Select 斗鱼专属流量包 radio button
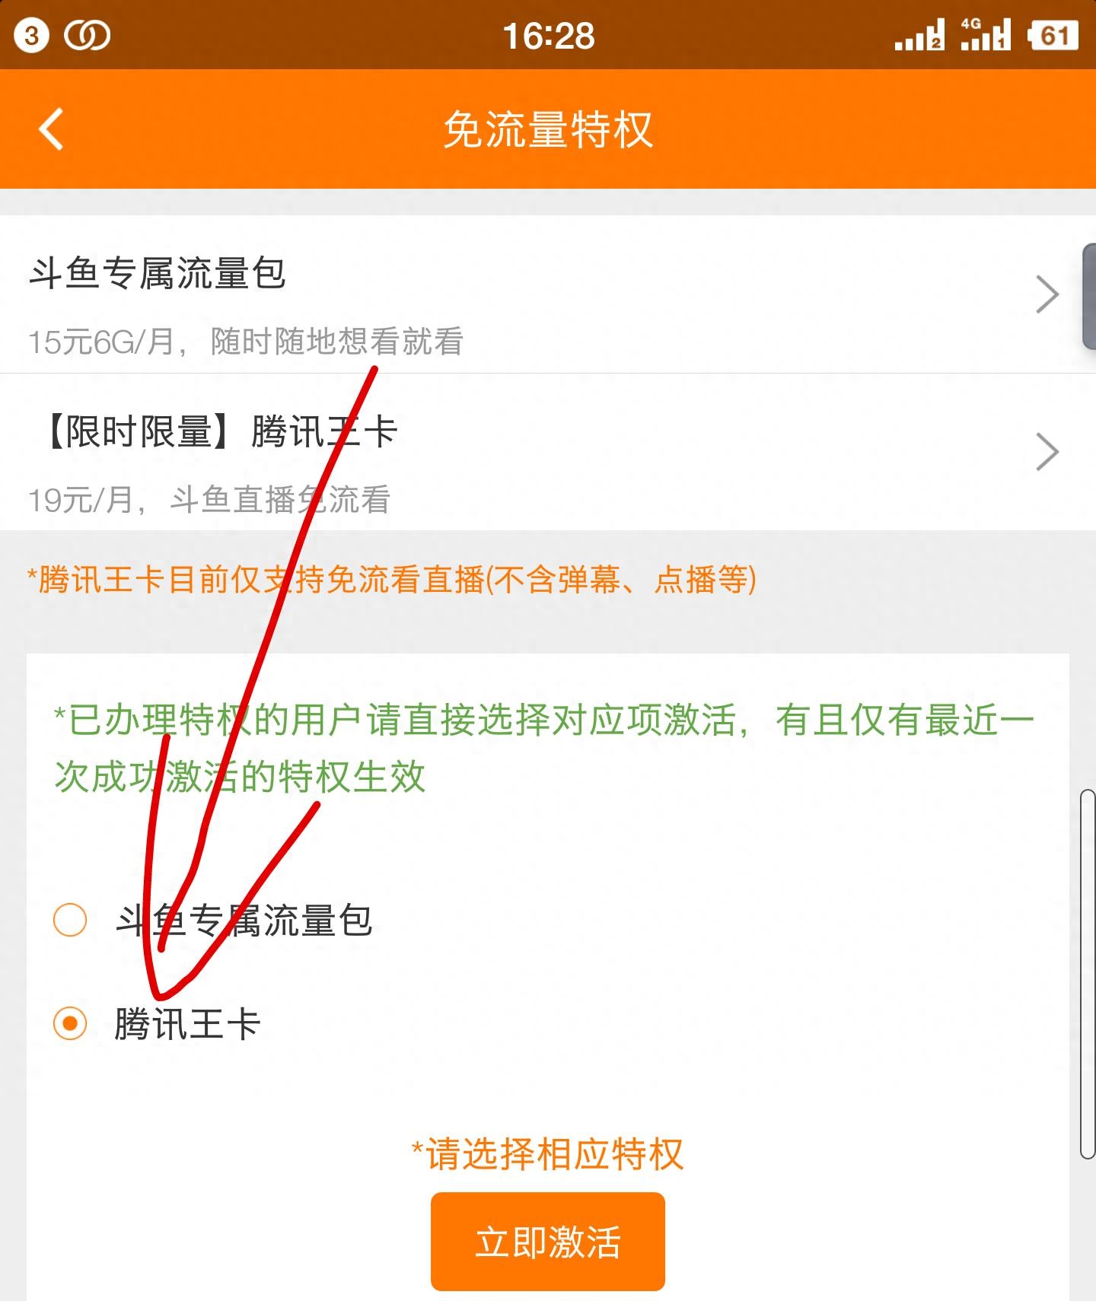The image size is (1096, 1301). 70,920
